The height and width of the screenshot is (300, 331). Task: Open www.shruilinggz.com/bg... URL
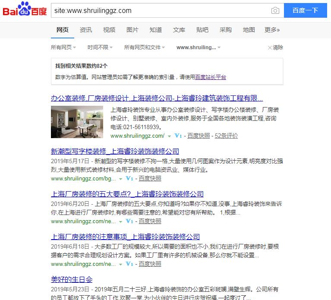pyautogui.click(x=83, y=179)
